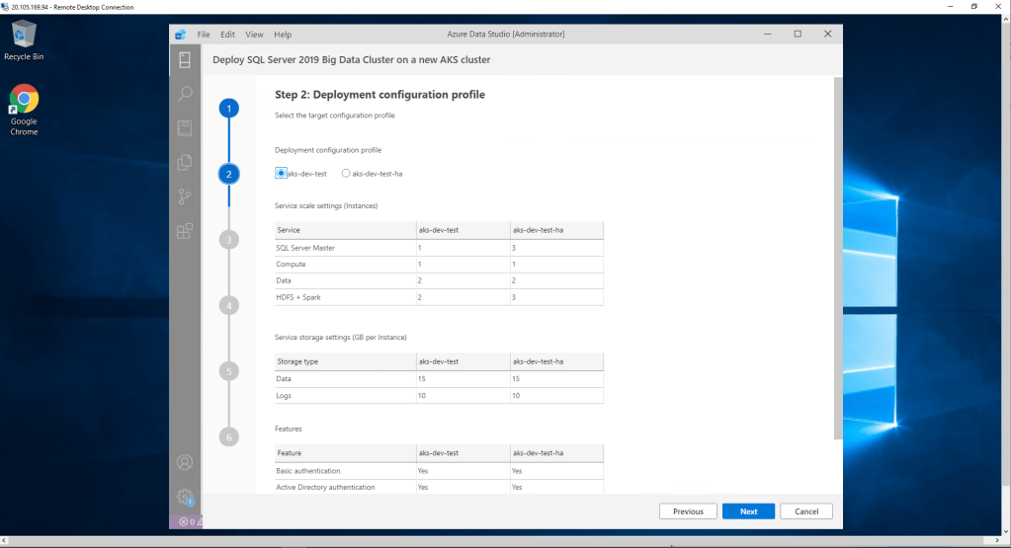The image size is (1011, 548).
Task: Click the Accounts profile icon
Action: tap(184, 461)
